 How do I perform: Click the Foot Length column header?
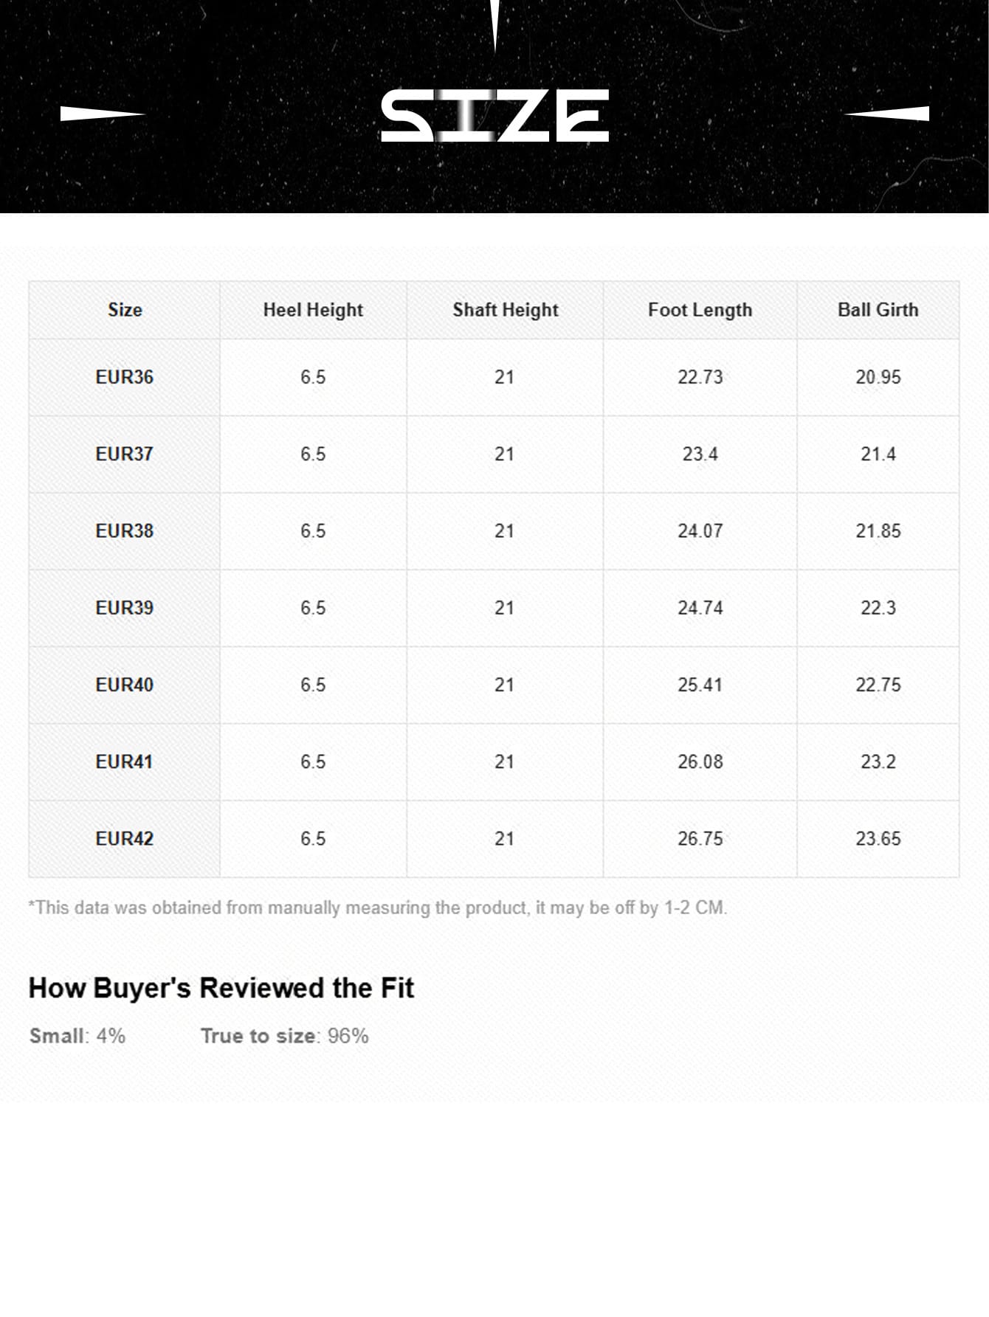pyautogui.click(x=700, y=310)
